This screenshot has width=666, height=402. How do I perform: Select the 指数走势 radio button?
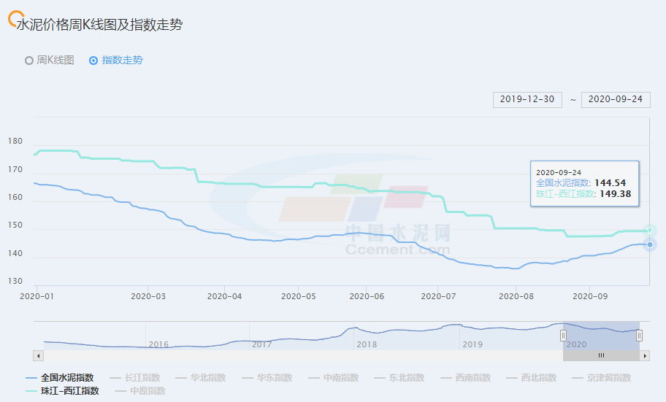pos(93,61)
